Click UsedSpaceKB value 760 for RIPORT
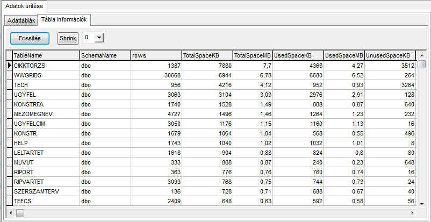Image resolution: width=431 pixels, height=222 pixels. click(298, 172)
